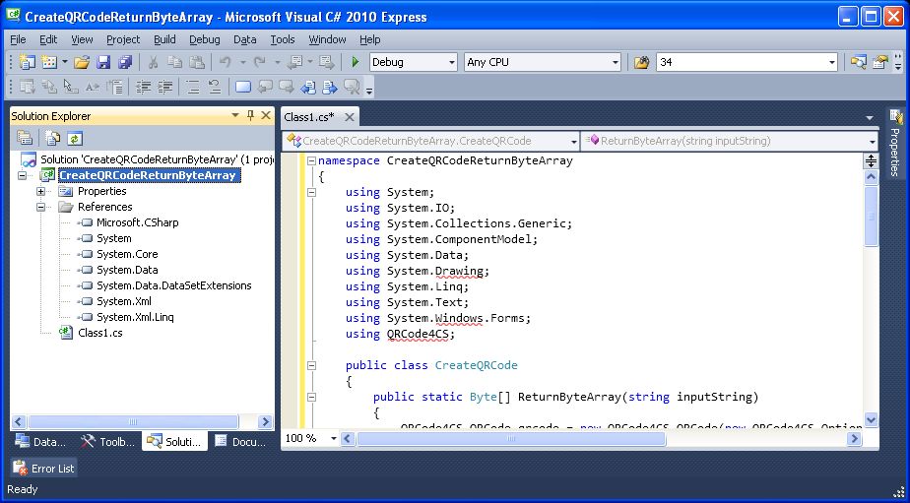Click the Save All toolbar icon
This screenshot has height=503, width=910.
click(125, 62)
